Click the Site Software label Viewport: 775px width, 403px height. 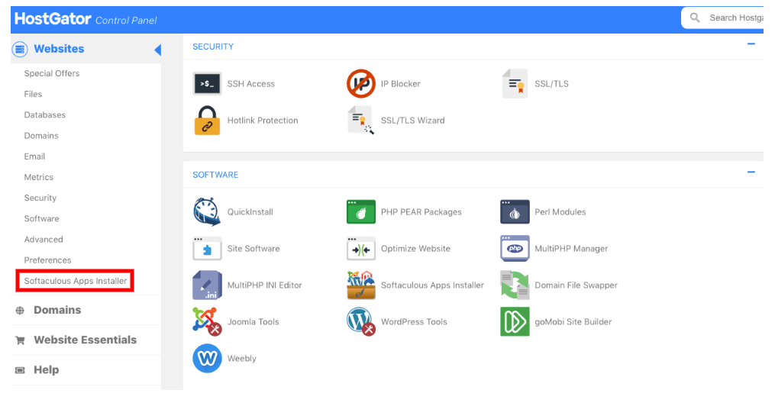click(253, 248)
